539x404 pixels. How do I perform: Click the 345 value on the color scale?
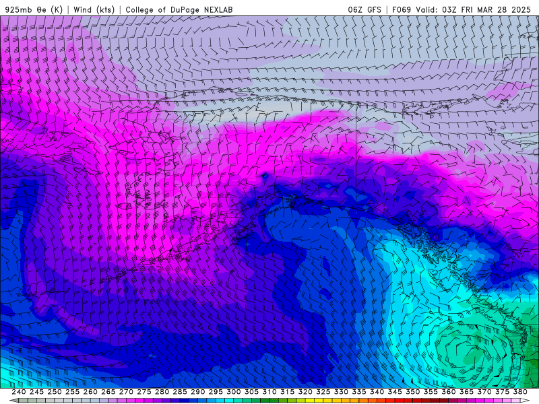pyautogui.click(x=394, y=392)
